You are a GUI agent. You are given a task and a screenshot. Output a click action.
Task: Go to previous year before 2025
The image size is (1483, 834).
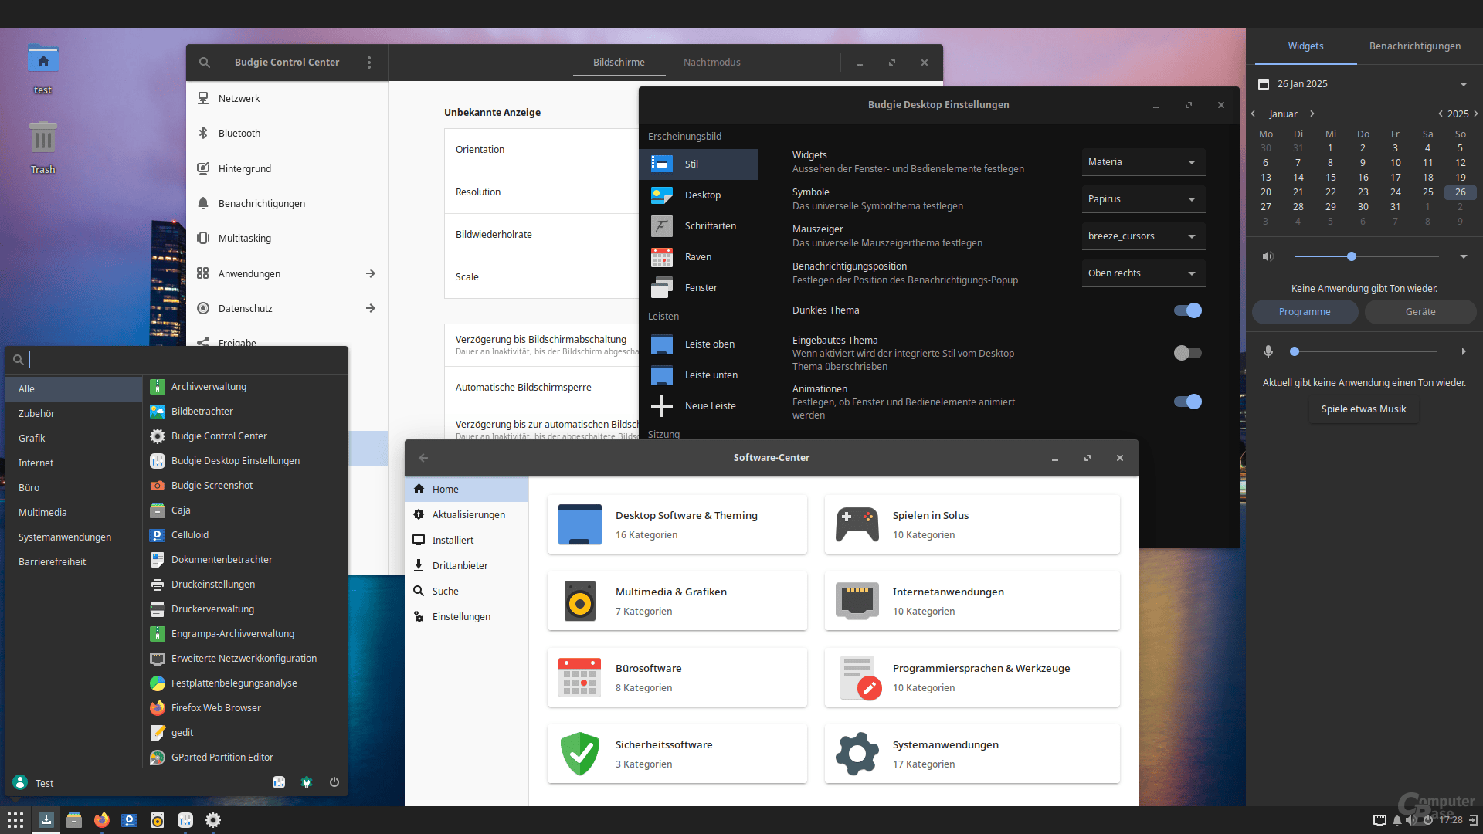coord(1440,114)
